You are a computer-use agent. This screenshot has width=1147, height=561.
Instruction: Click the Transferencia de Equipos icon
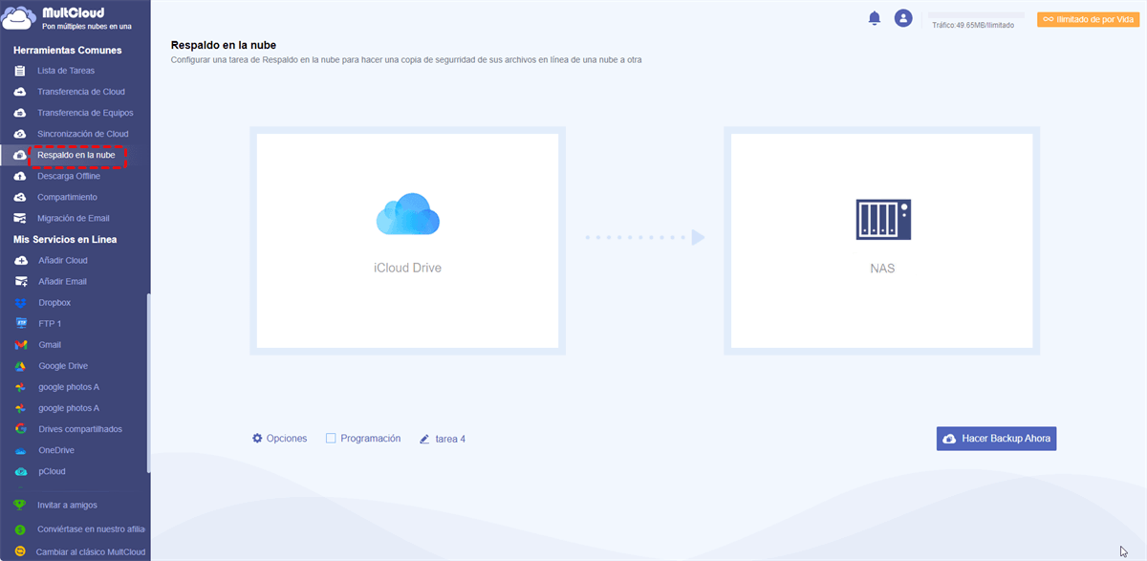tap(20, 113)
